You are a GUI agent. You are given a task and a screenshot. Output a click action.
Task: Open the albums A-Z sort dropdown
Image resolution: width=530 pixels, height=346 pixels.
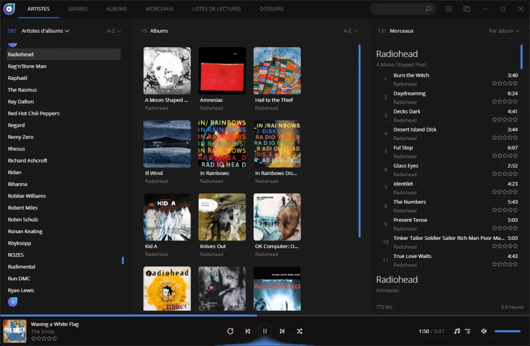pos(351,31)
